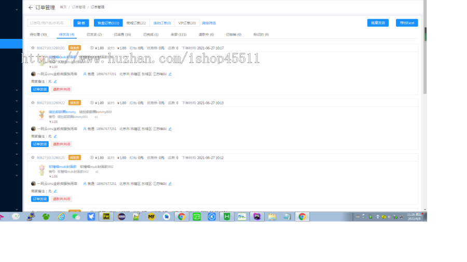Focus the order number search field

tap(49, 23)
